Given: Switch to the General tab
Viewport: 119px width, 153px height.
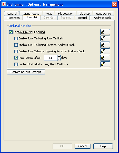Looking at the screenshot, I should [x=12, y=13].
